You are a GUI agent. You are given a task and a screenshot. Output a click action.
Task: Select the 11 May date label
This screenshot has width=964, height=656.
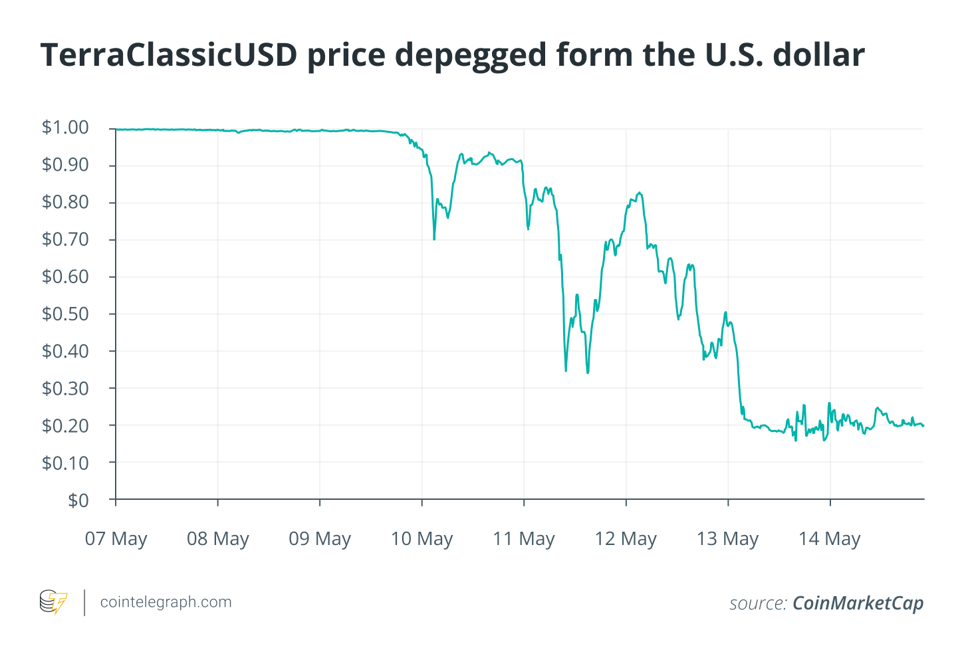click(524, 538)
